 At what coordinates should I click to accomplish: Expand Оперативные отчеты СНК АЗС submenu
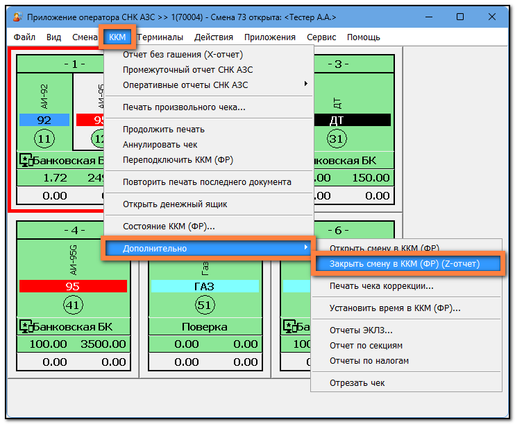[x=208, y=85]
